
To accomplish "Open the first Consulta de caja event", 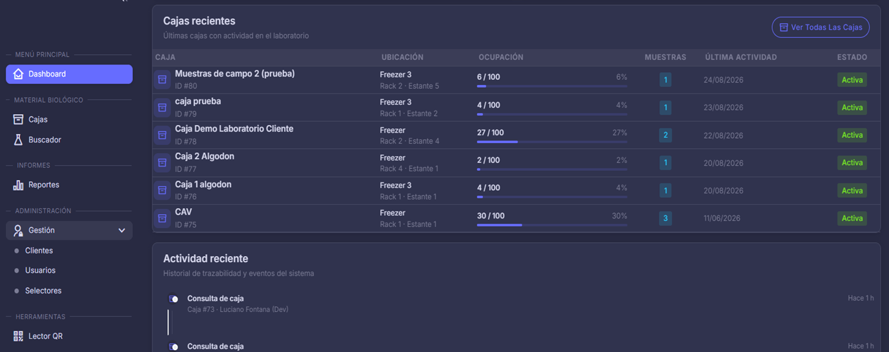I will [x=216, y=298].
